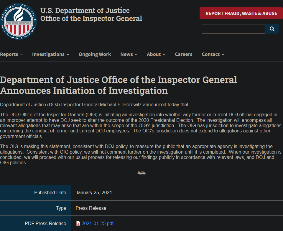Expand the Reports menu chevron
The width and height of the screenshot is (283, 231).
22,54
